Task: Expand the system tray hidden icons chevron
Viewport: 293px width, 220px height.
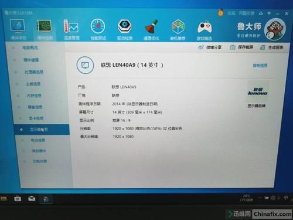Action: pyautogui.click(x=260, y=198)
